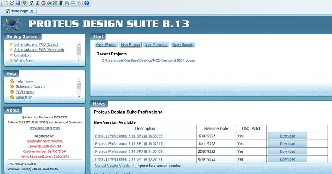Click the New Flowchart button
This screenshot has height=174, width=332.
click(x=156, y=45)
